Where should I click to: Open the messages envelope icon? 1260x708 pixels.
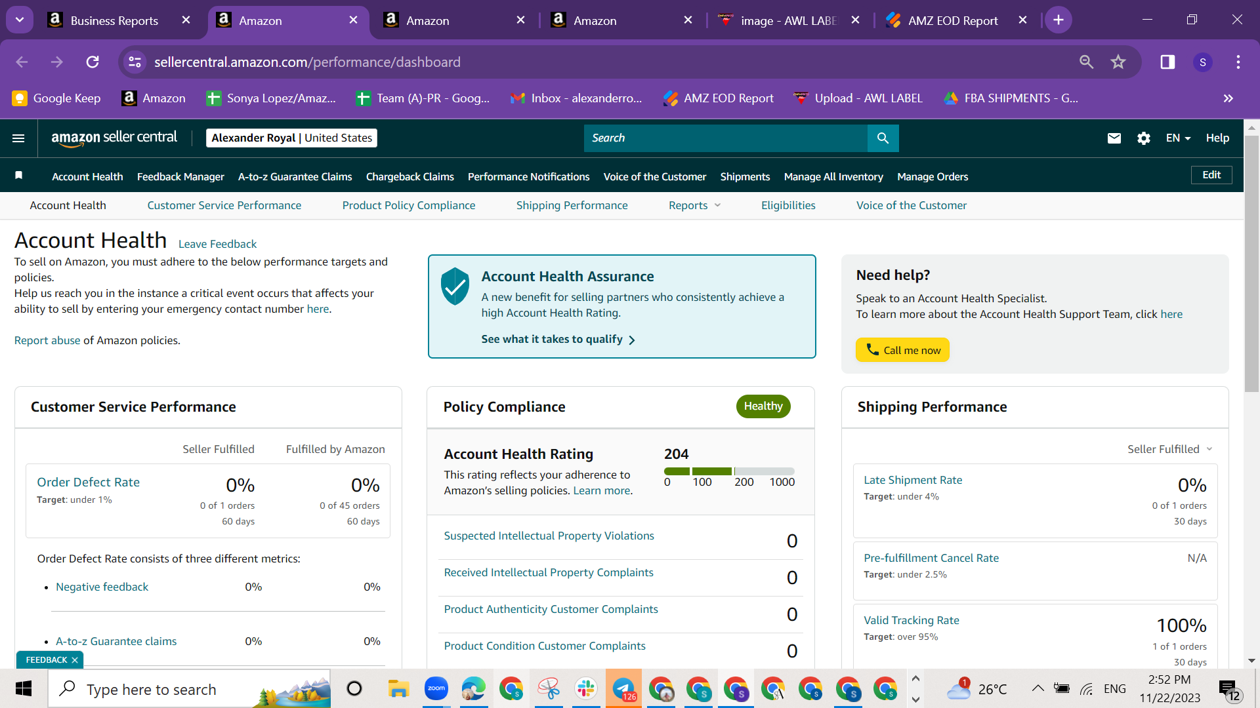(1114, 138)
